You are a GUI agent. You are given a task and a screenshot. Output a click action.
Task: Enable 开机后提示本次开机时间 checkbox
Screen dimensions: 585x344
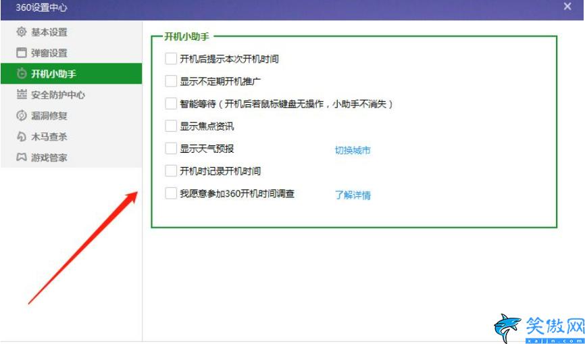[x=171, y=59]
